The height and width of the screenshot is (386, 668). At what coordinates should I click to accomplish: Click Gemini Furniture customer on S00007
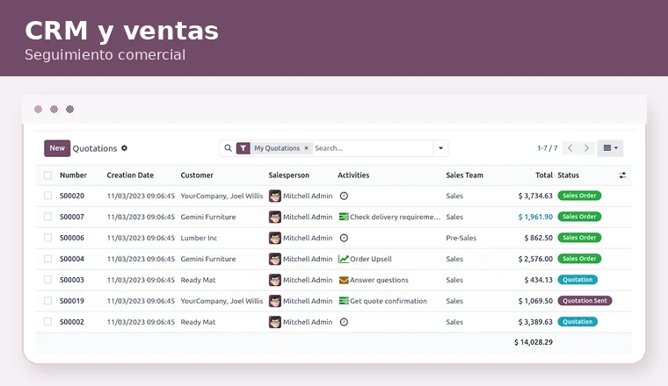[x=208, y=217]
